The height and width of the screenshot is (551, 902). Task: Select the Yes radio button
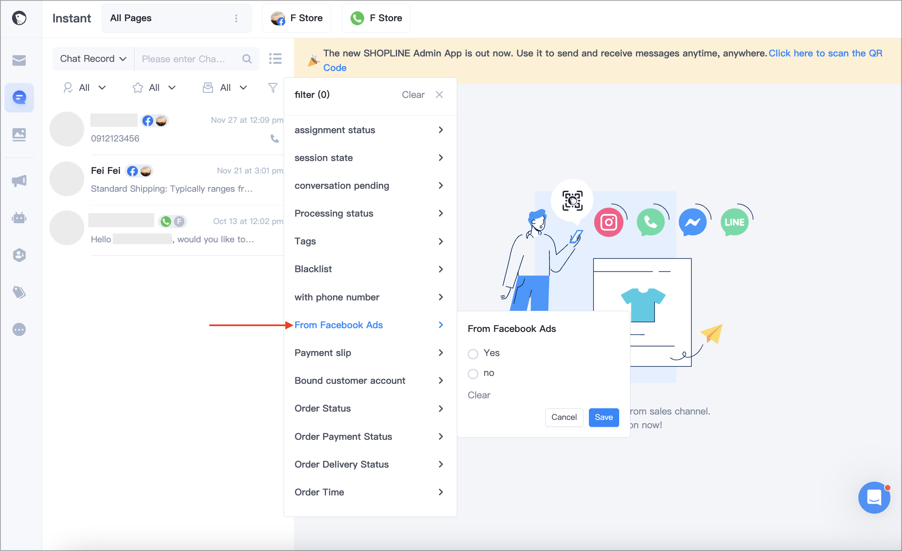(473, 354)
